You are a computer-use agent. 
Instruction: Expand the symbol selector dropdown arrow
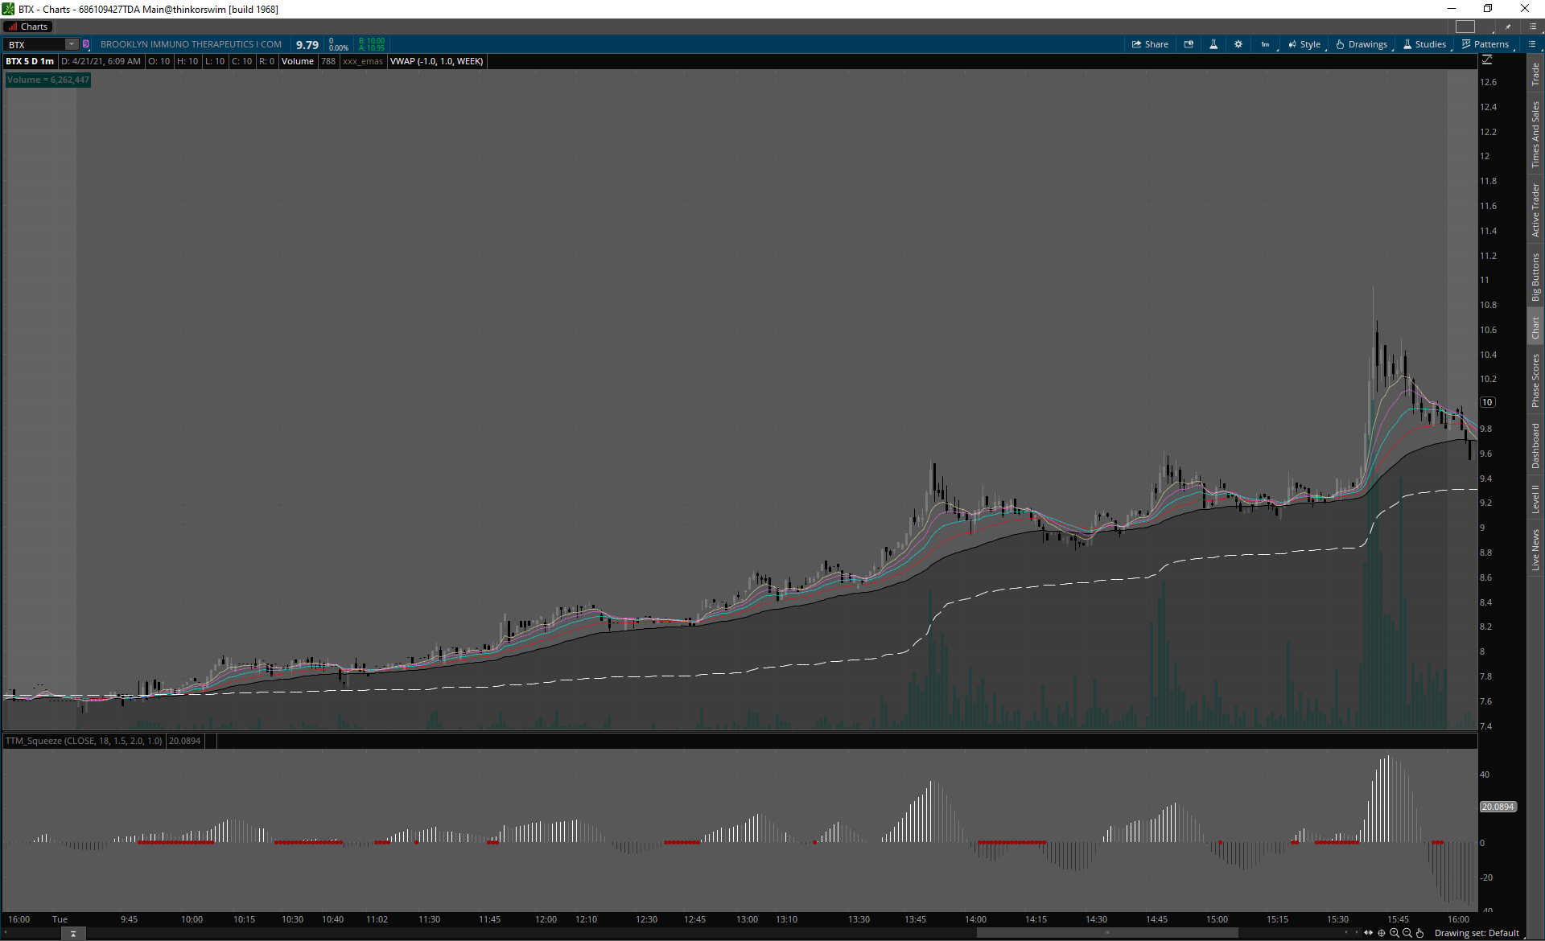coord(72,44)
